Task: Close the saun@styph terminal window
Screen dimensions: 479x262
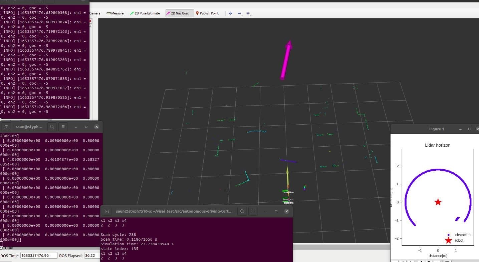Action: [96, 127]
